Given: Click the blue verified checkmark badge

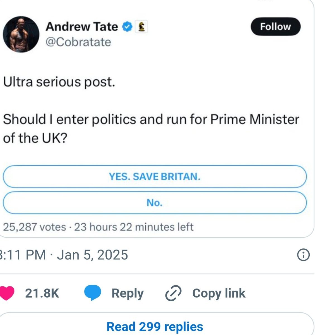Looking at the screenshot, I should 127,27.
